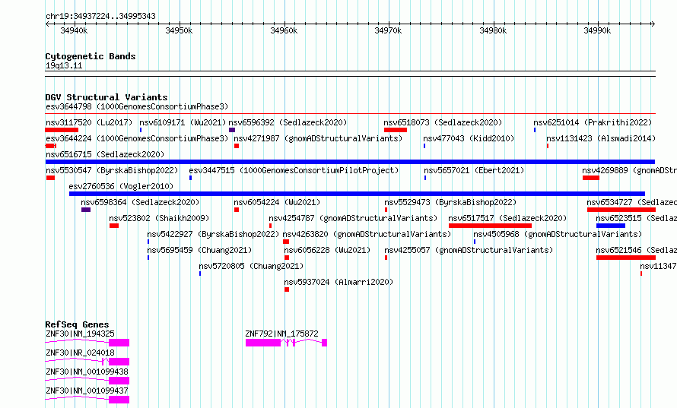This screenshot has width=677, height=408.
Task: Click the DGV Structural Variants track title
Action: pos(106,97)
